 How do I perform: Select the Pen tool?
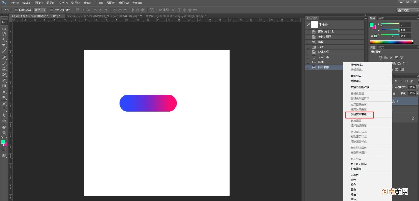[x=4, y=104]
